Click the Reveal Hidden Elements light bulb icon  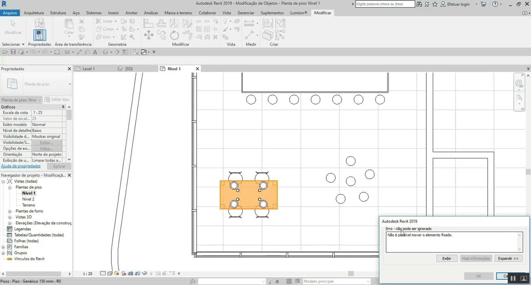tap(151, 273)
